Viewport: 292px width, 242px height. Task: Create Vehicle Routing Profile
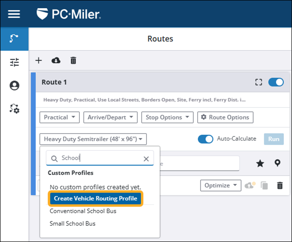click(95, 198)
